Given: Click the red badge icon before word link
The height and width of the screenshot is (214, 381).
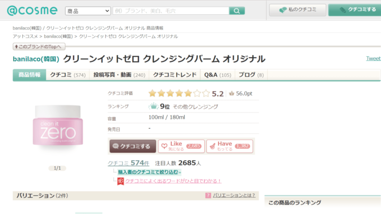Looking at the screenshot, I should 120,181.
